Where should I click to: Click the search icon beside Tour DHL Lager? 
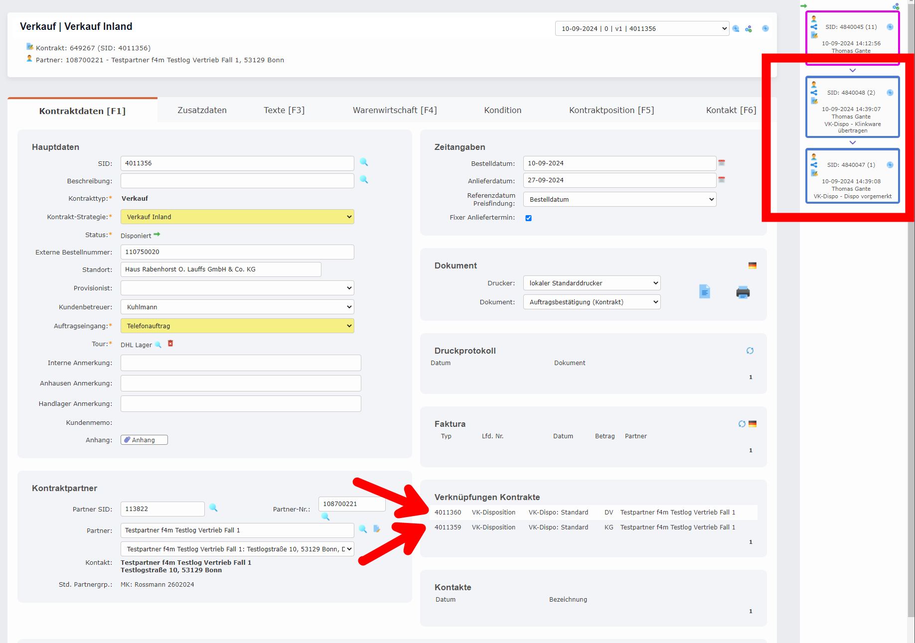point(158,345)
